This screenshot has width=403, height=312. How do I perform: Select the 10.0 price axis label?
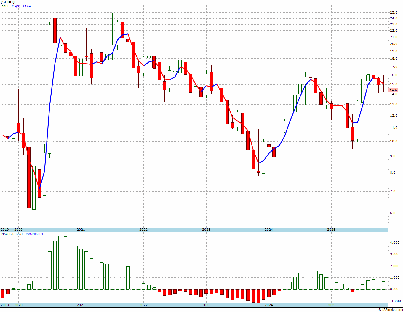click(394, 141)
